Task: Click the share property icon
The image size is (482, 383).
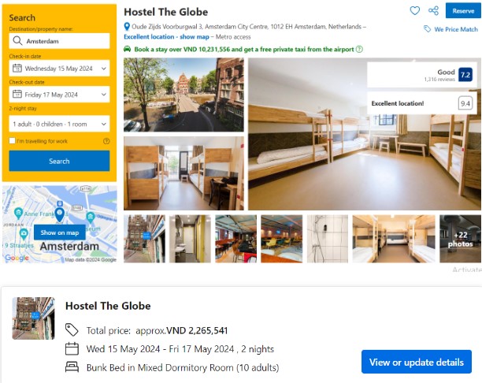Action: [433, 11]
